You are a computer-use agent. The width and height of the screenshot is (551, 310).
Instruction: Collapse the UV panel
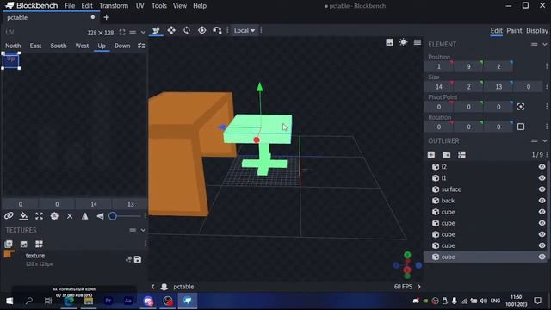click(143, 33)
